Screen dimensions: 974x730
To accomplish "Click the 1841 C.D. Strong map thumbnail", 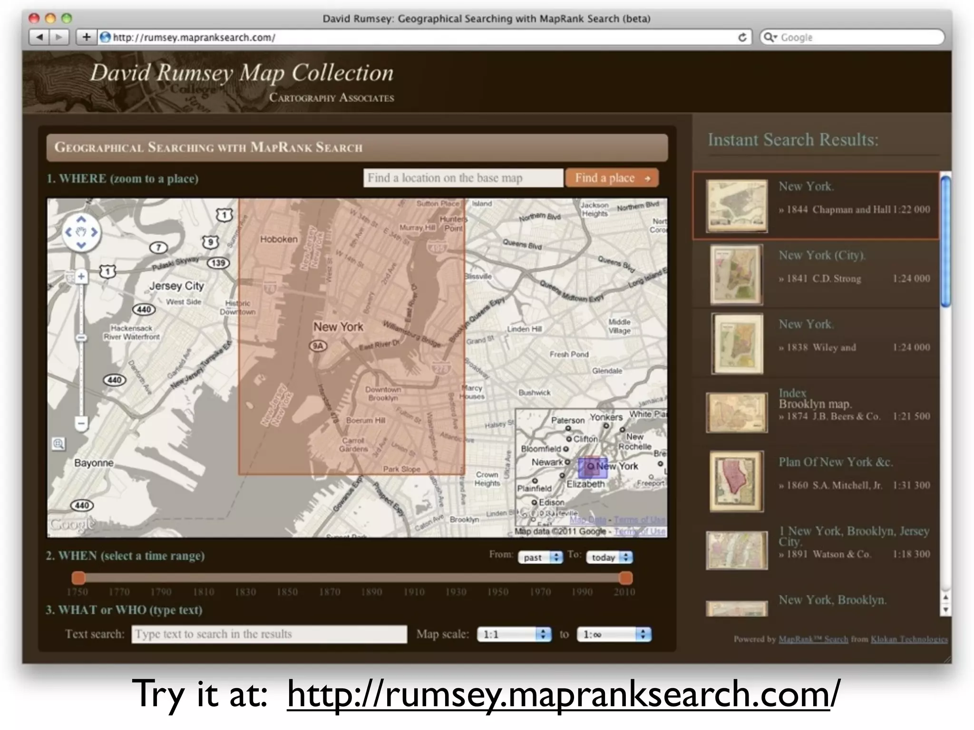I will (736, 274).
